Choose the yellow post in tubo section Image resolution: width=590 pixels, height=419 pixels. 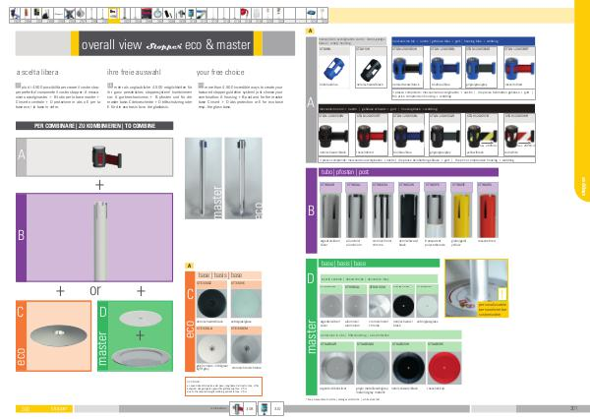point(461,215)
